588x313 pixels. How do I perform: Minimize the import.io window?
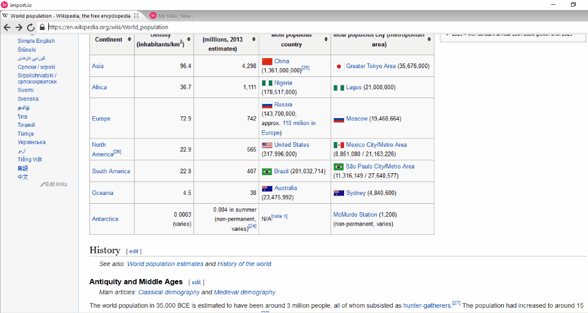[x=553, y=5]
